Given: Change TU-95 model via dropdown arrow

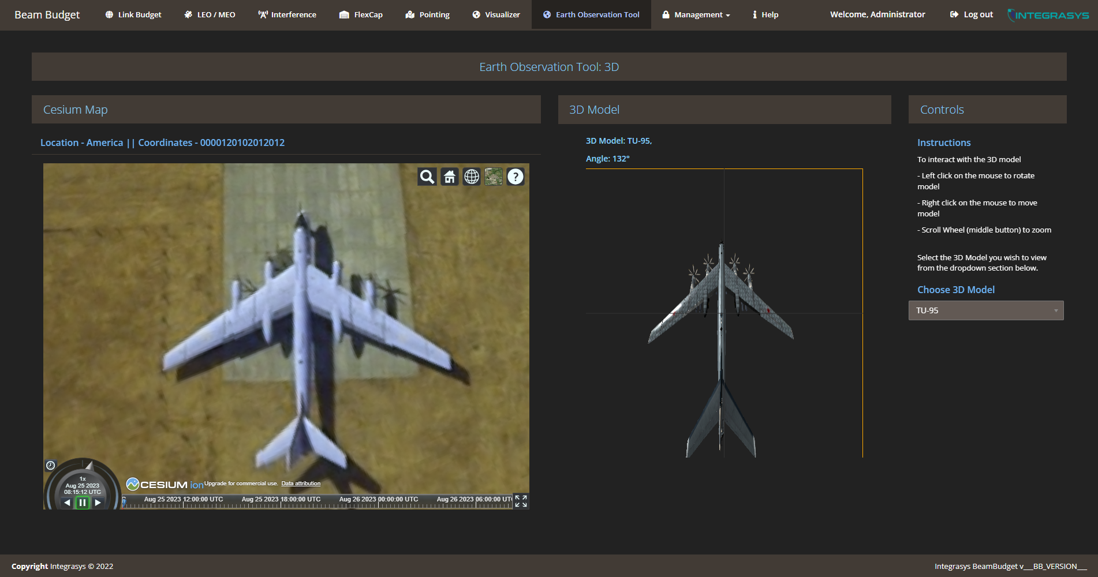Looking at the screenshot, I should (1056, 310).
